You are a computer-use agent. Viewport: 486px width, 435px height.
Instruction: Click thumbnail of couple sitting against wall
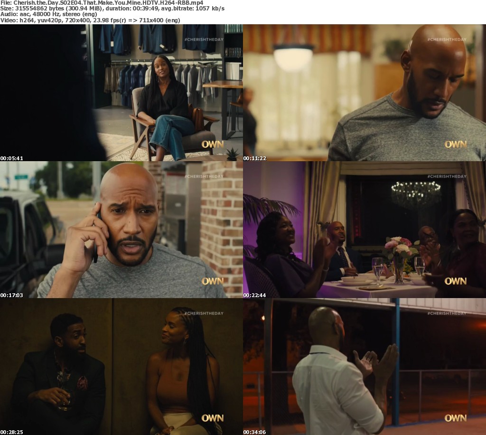pos(121,367)
